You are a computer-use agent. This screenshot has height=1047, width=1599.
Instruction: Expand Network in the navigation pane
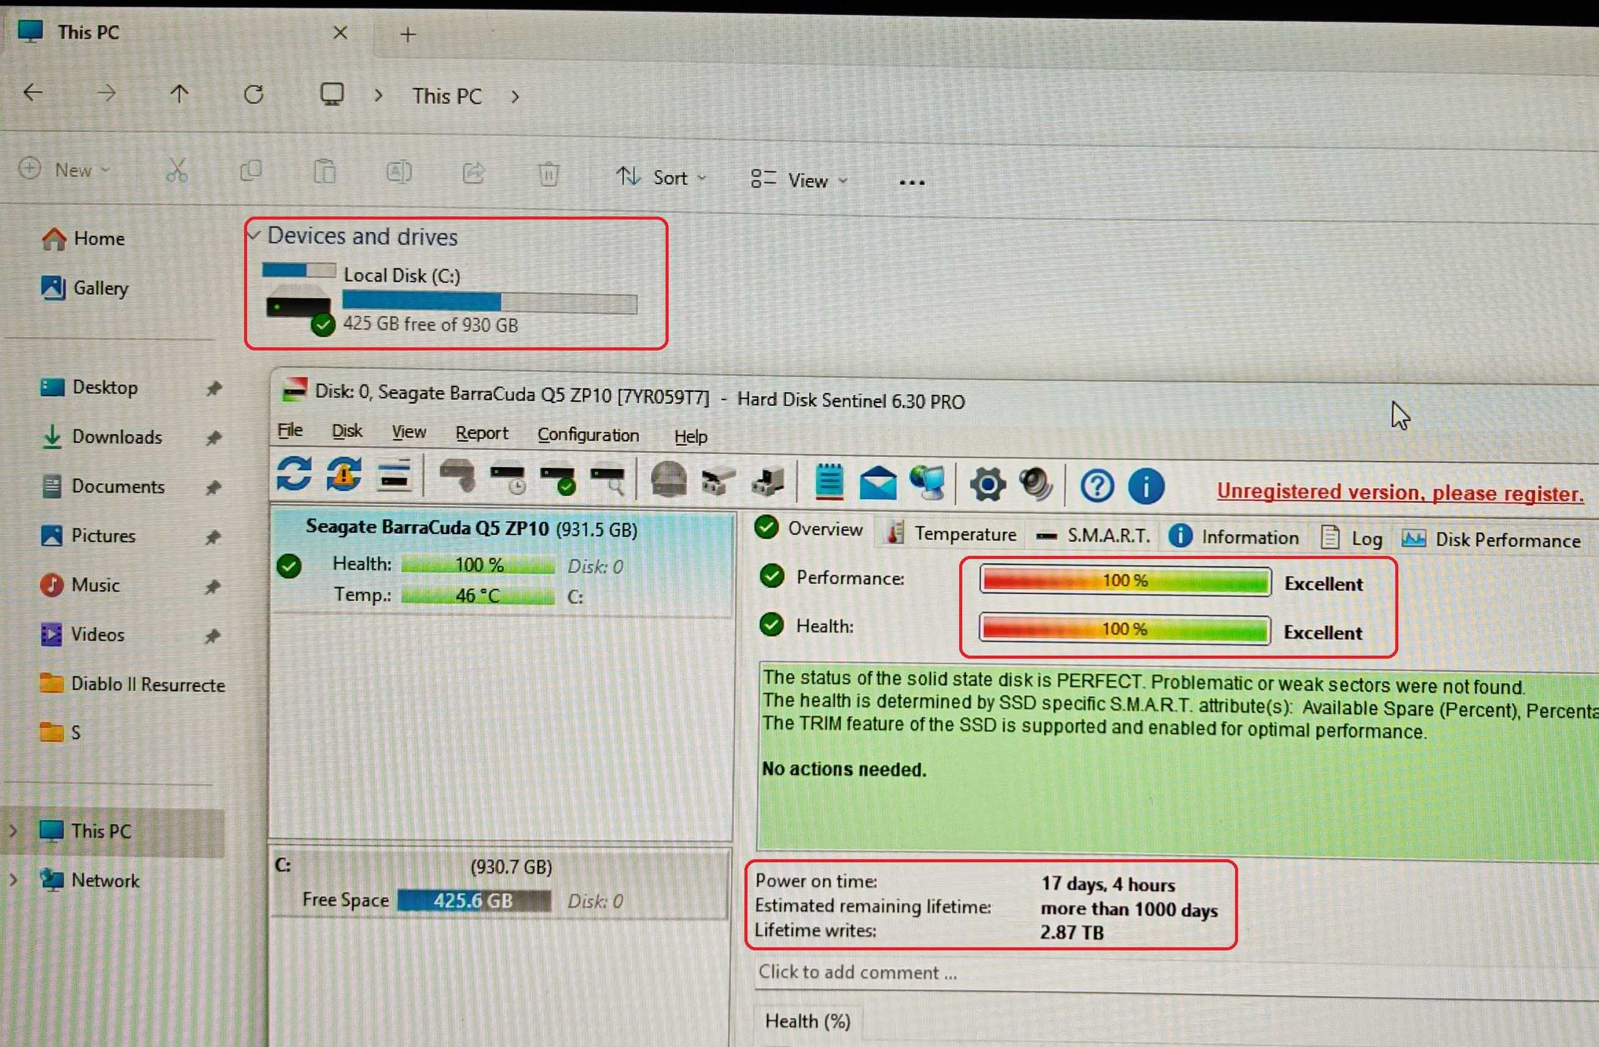click(x=13, y=880)
